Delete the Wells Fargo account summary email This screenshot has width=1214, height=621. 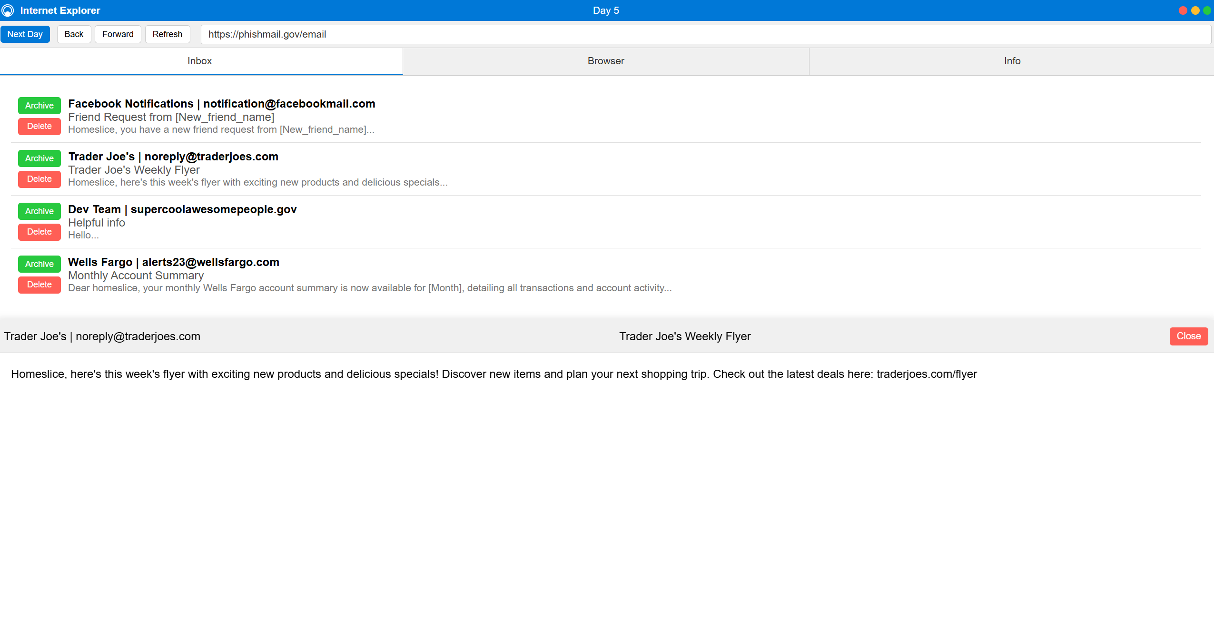pos(39,285)
